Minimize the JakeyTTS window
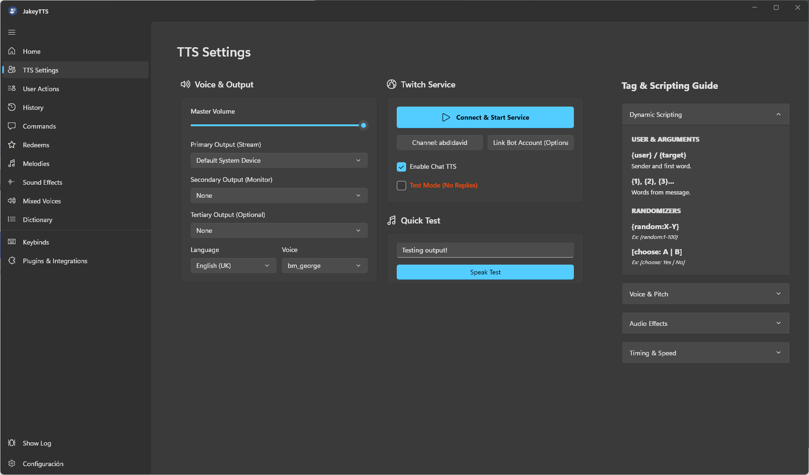Image resolution: width=809 pixels, height=475 pixels. tap(755, 7)
